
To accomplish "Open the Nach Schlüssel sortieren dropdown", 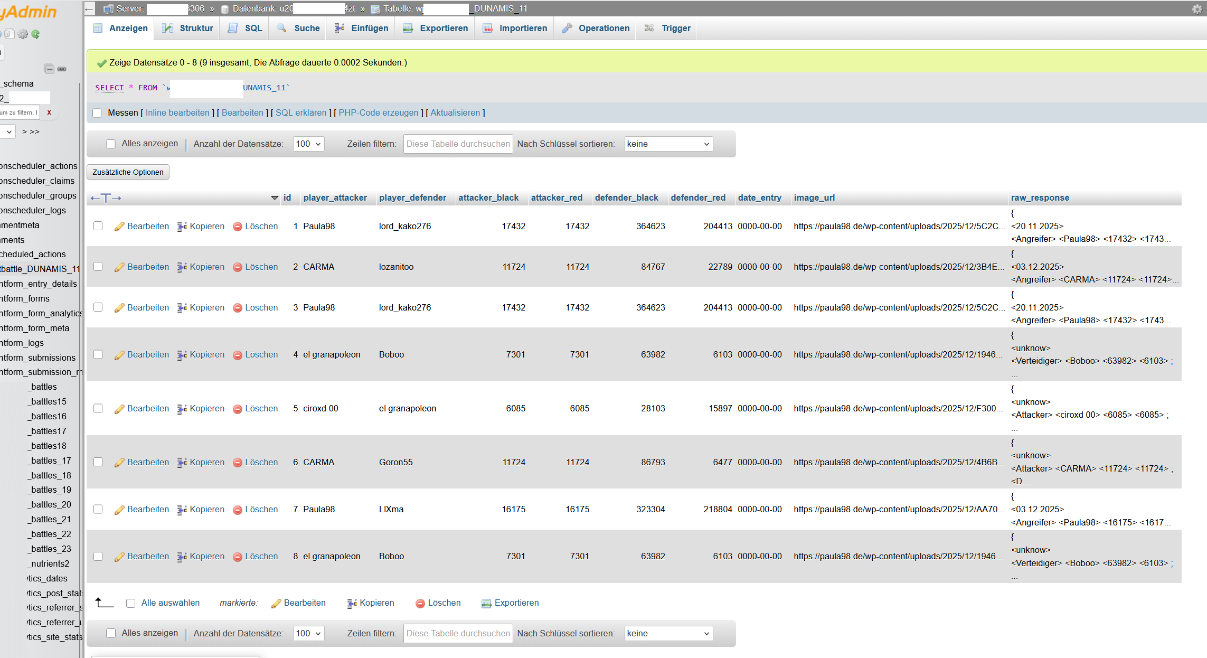I will (668, 144).
